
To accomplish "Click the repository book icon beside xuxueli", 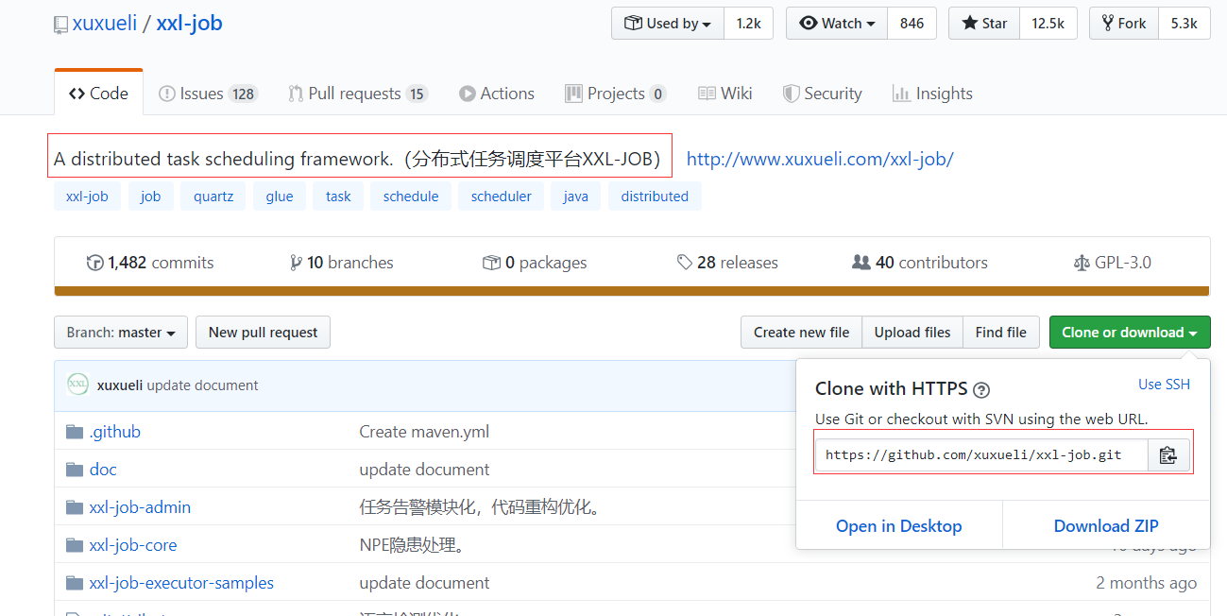I will pyautogui.click(x=60, y=25).
